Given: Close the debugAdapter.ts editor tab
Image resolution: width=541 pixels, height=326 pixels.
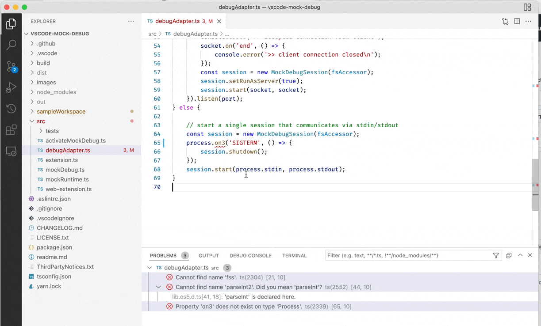Looking at the screenshot, I should [219, 21].
